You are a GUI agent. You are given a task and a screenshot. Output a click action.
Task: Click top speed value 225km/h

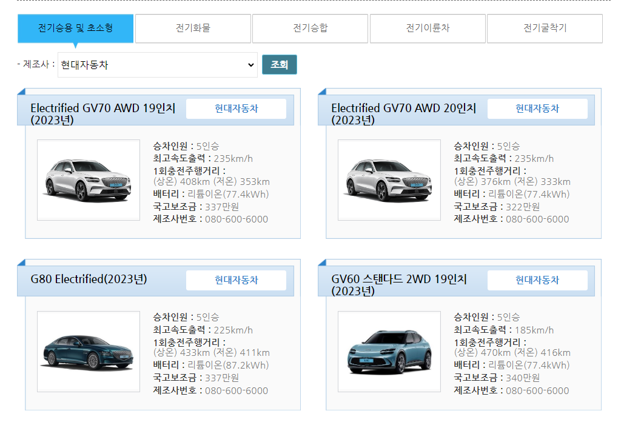pos(233,330)
